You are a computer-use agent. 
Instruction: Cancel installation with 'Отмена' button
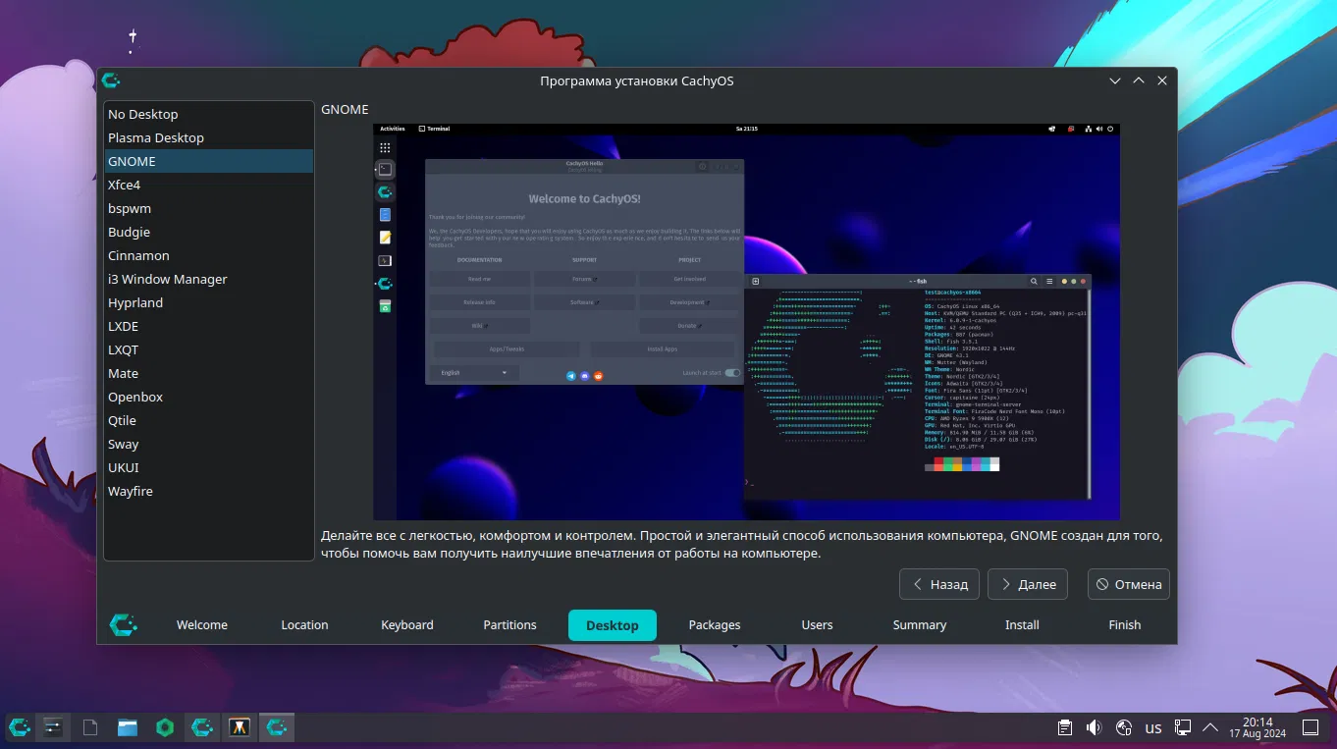1129,584
